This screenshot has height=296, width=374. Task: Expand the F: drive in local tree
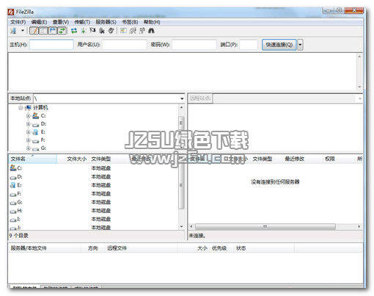tap(29, 140)
